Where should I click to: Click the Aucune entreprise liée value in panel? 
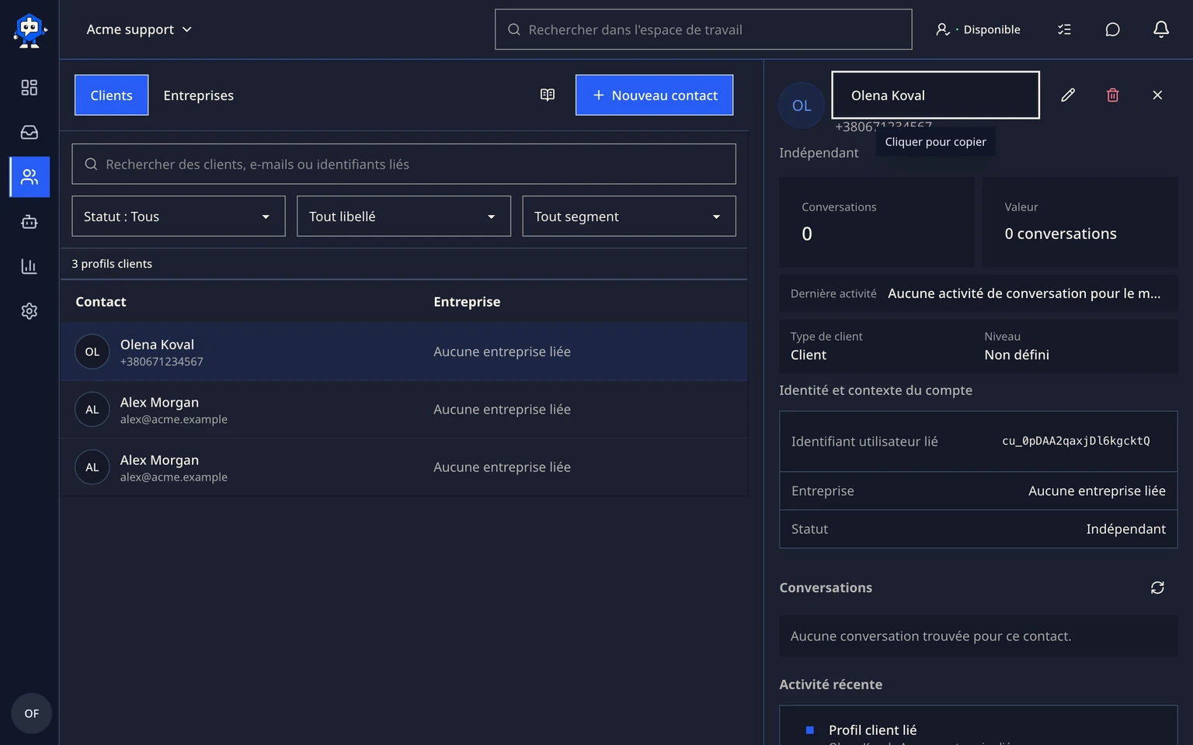pos(1097,490)
